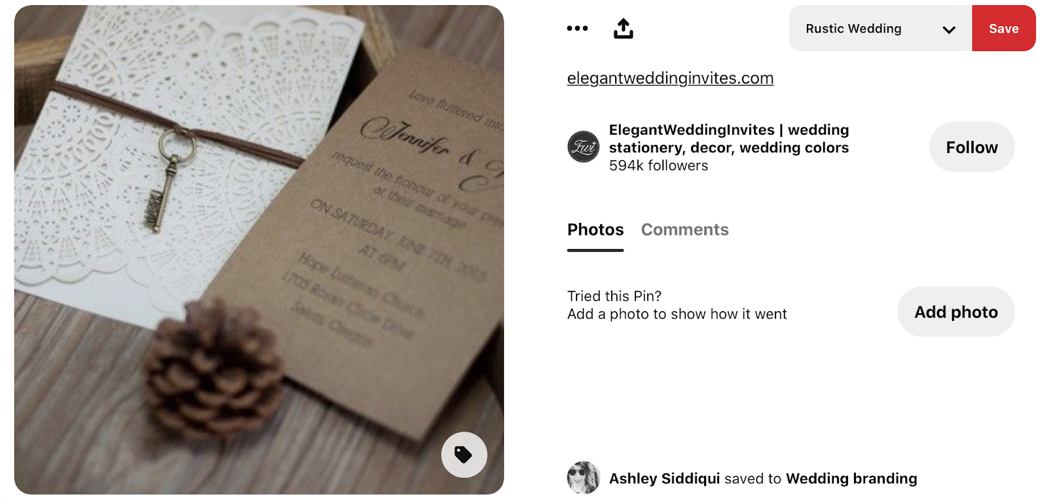
Task: Open the Rustic Wedding board selector
Action: tap(880, 28)
